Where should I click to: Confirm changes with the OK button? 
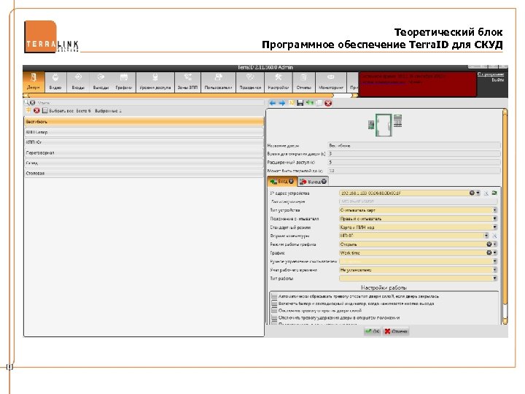(373, 331)
